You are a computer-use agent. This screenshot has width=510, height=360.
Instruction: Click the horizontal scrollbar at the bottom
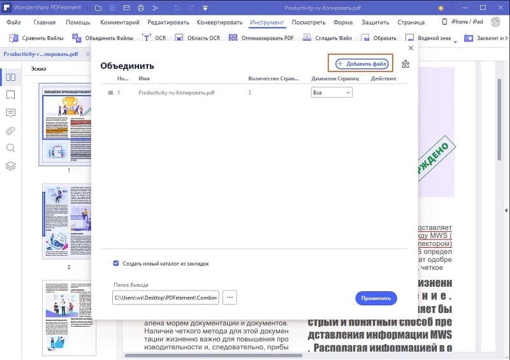point(214,356)
